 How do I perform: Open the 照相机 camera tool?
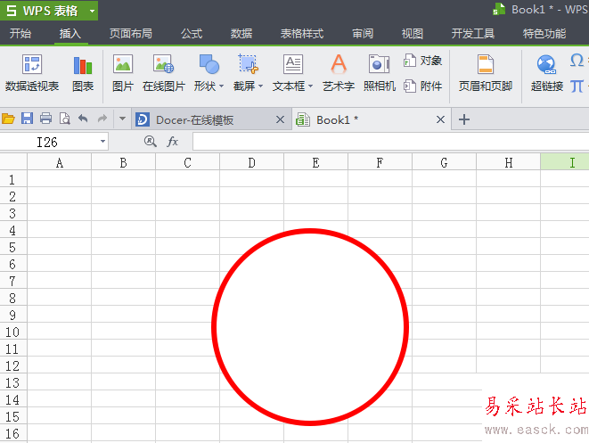(380, 74)
